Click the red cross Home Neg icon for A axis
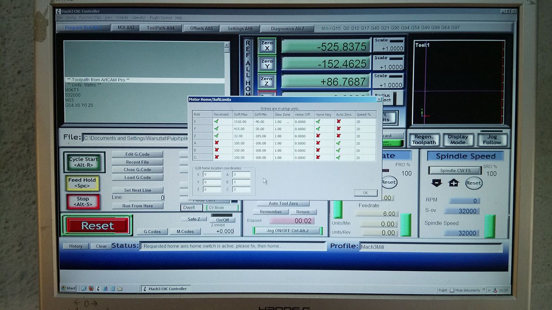The width and height of the screenshot is (552, 310). coord(318,143)
